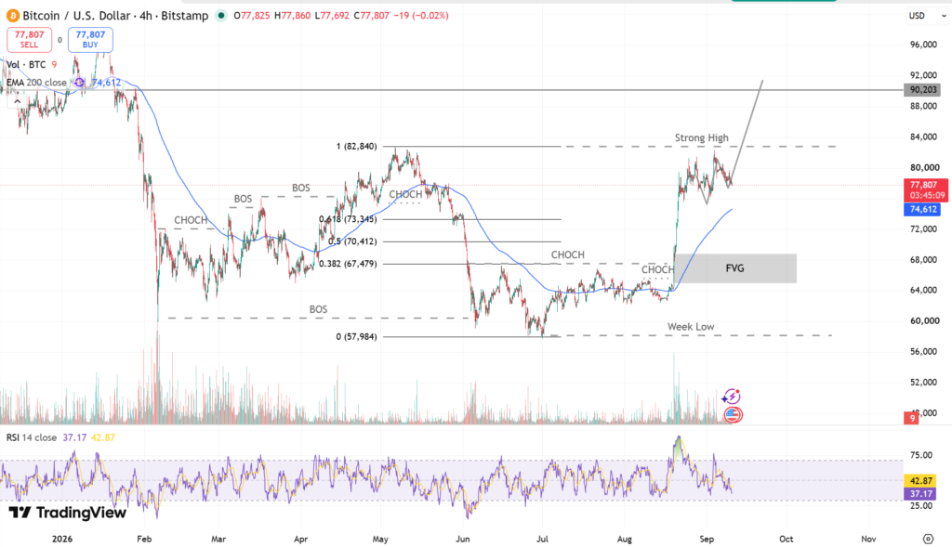Select the EMA 200 close indicator legend
Viewport: 952px width, 547px height.
pyautogui.click(x=36, y=83)
